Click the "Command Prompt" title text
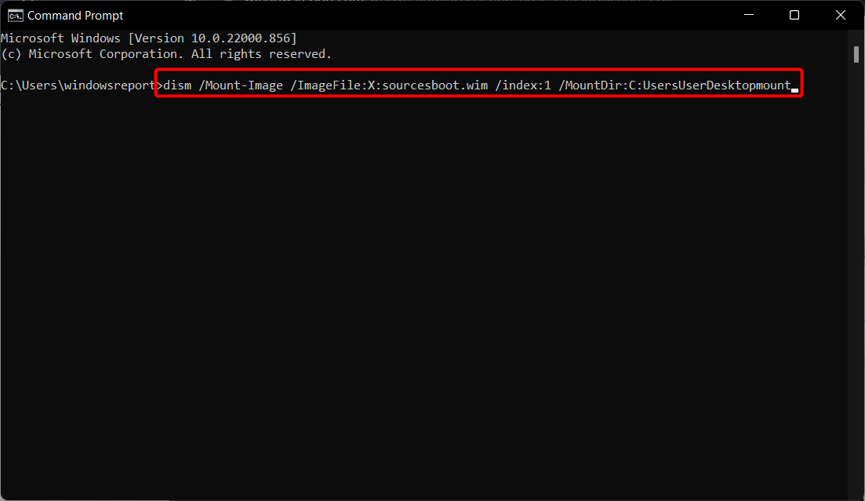The width and height of the screenshot is (865, 501). [x=75, y=16]
